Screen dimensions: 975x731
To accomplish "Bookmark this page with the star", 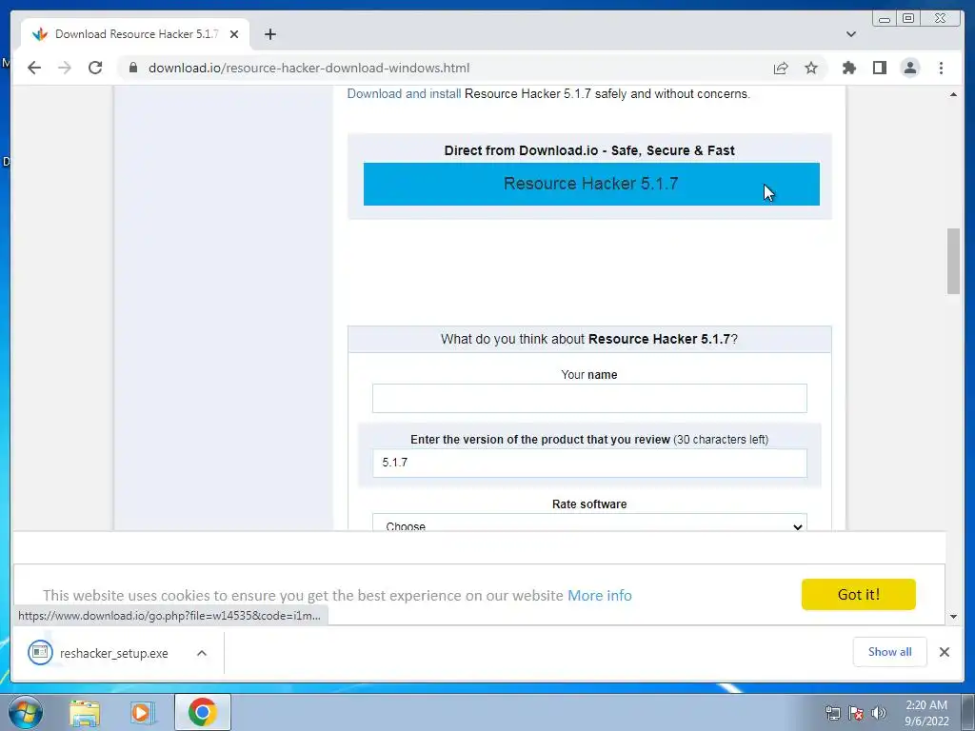I will click(x=811, y=68).
